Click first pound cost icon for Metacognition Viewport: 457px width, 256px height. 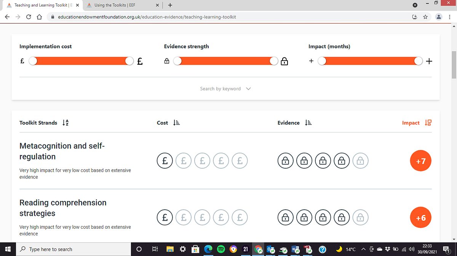coord(165,161)
